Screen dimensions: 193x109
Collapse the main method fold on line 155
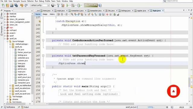click(43, 86)
